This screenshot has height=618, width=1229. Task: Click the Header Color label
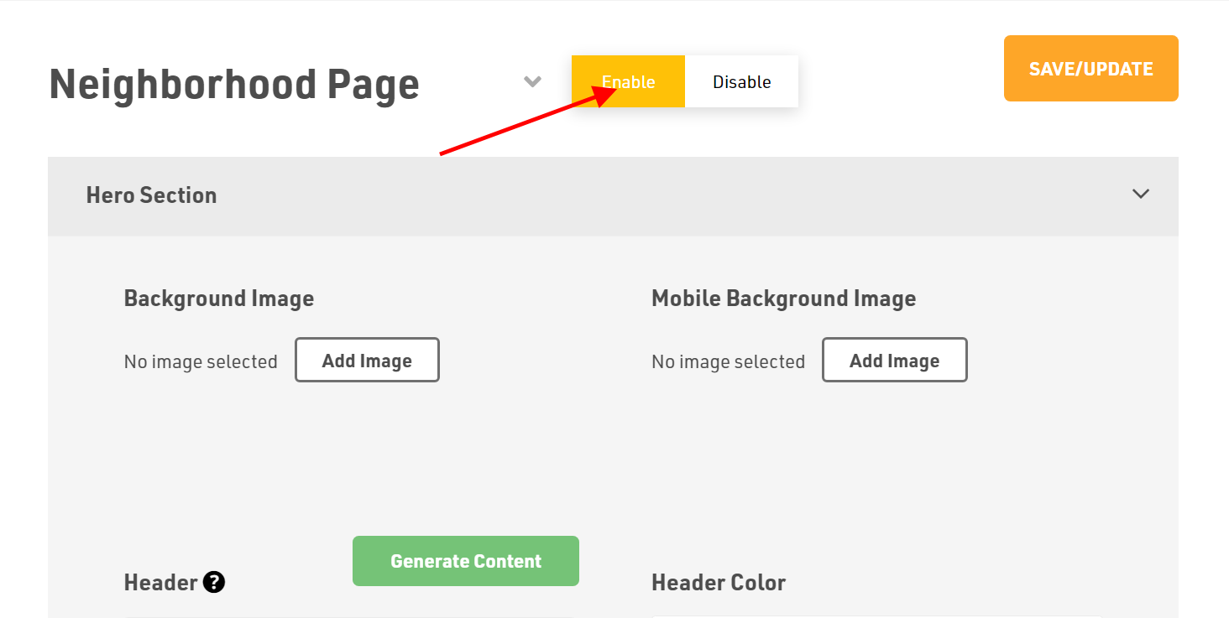pos(719,583)
